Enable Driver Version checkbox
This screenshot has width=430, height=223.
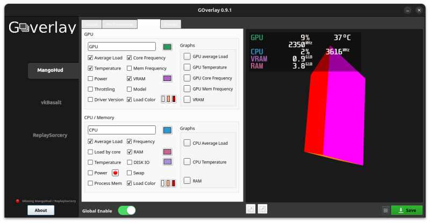click(x=90, y=100)
